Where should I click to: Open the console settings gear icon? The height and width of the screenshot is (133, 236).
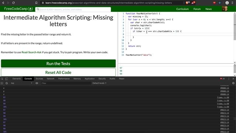tap(233, 83)
